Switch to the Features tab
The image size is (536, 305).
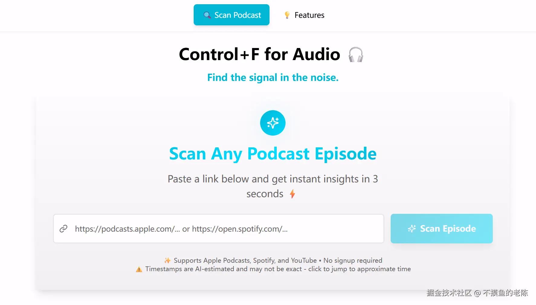pos(304,15)
